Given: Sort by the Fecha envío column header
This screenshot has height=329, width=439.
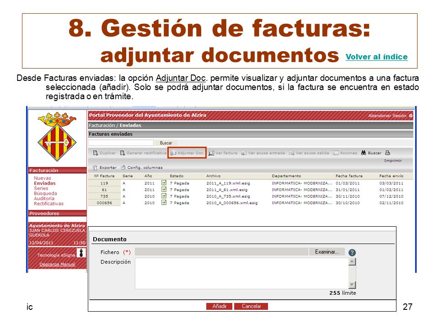Looking at the screenshot, I should click(x=391, y=176).
